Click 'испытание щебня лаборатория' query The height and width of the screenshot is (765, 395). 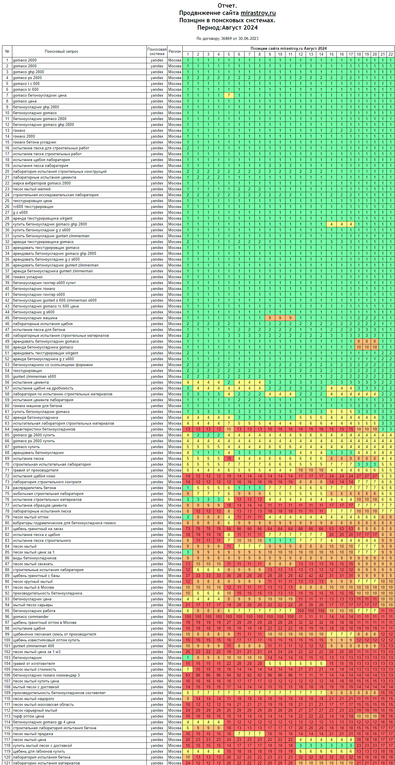41,160
